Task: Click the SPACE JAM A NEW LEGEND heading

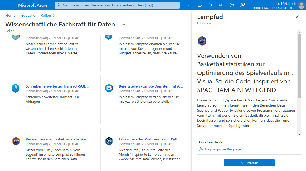Action: 245,73
